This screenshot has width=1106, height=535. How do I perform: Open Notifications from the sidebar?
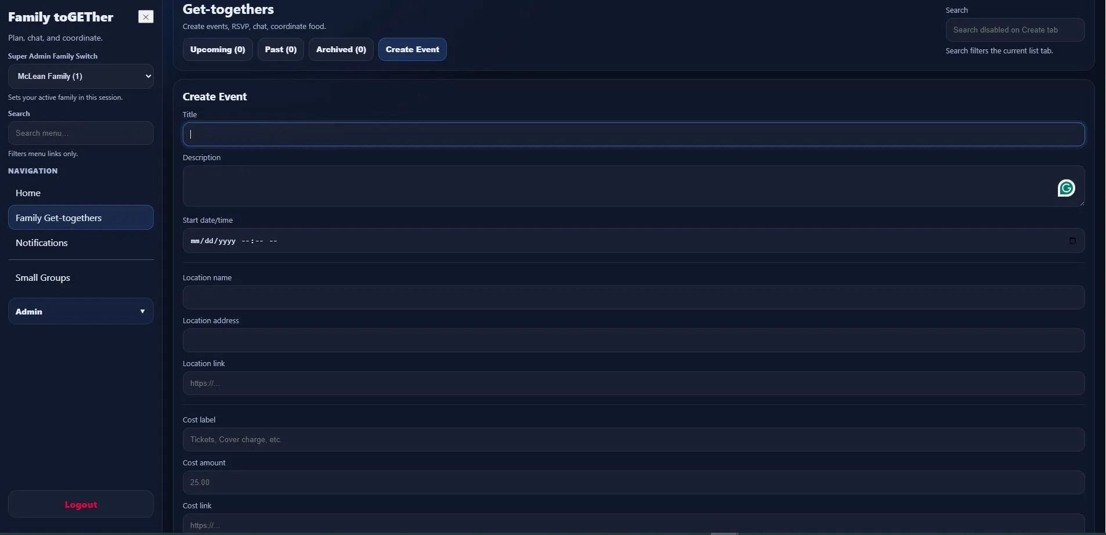click(42, 243)
